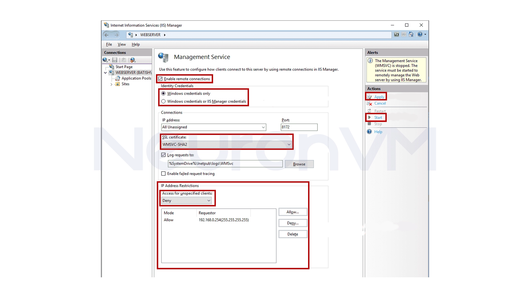The height and width of the screenshot is (298, 530).
Task: Click the Apply action icon
Action: pyautogui.click(x=369, y=97)
